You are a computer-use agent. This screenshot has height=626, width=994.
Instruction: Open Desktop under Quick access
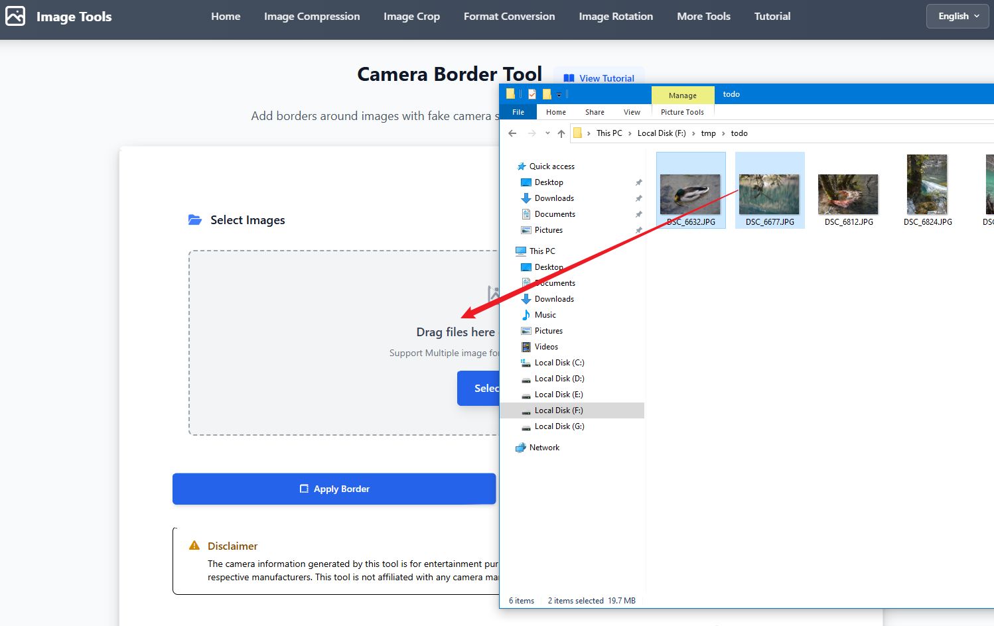point(549,182)
